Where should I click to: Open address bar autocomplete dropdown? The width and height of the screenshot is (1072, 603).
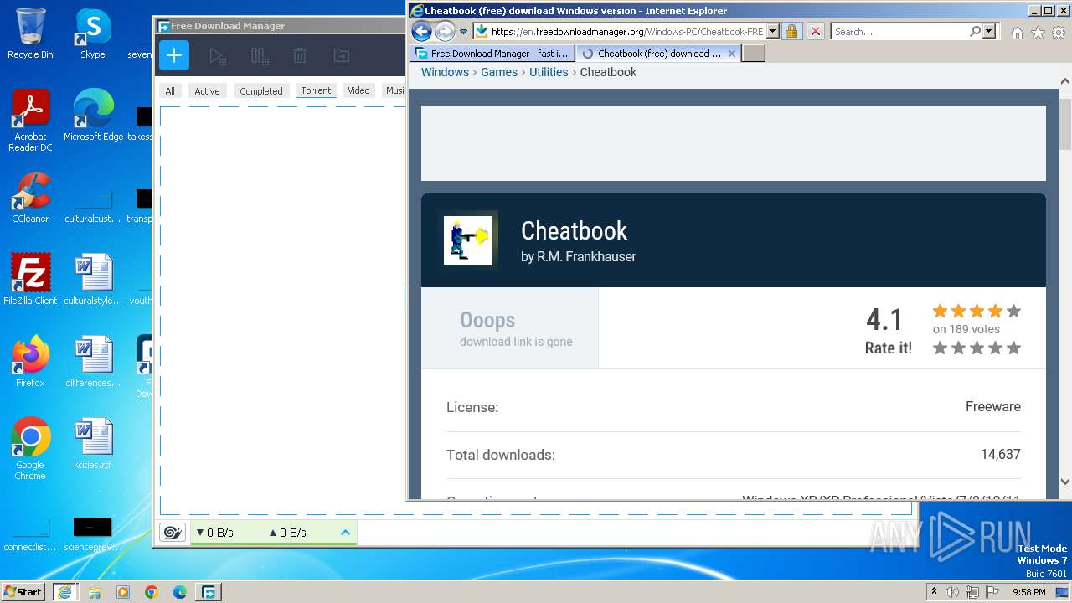pos(772,32)
